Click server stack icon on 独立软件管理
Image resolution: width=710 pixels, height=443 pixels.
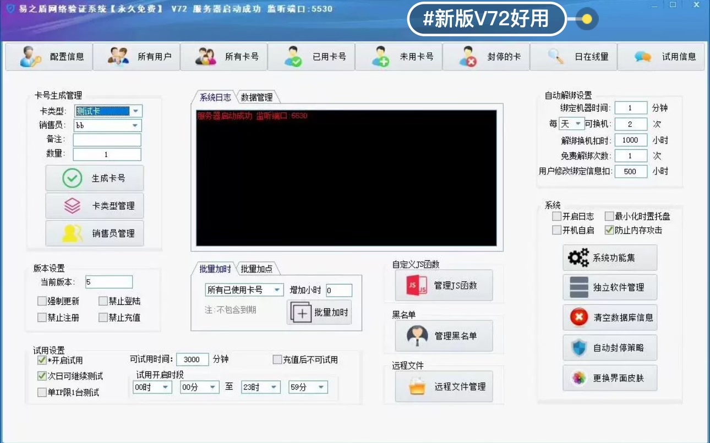click(x=579, y=287)
